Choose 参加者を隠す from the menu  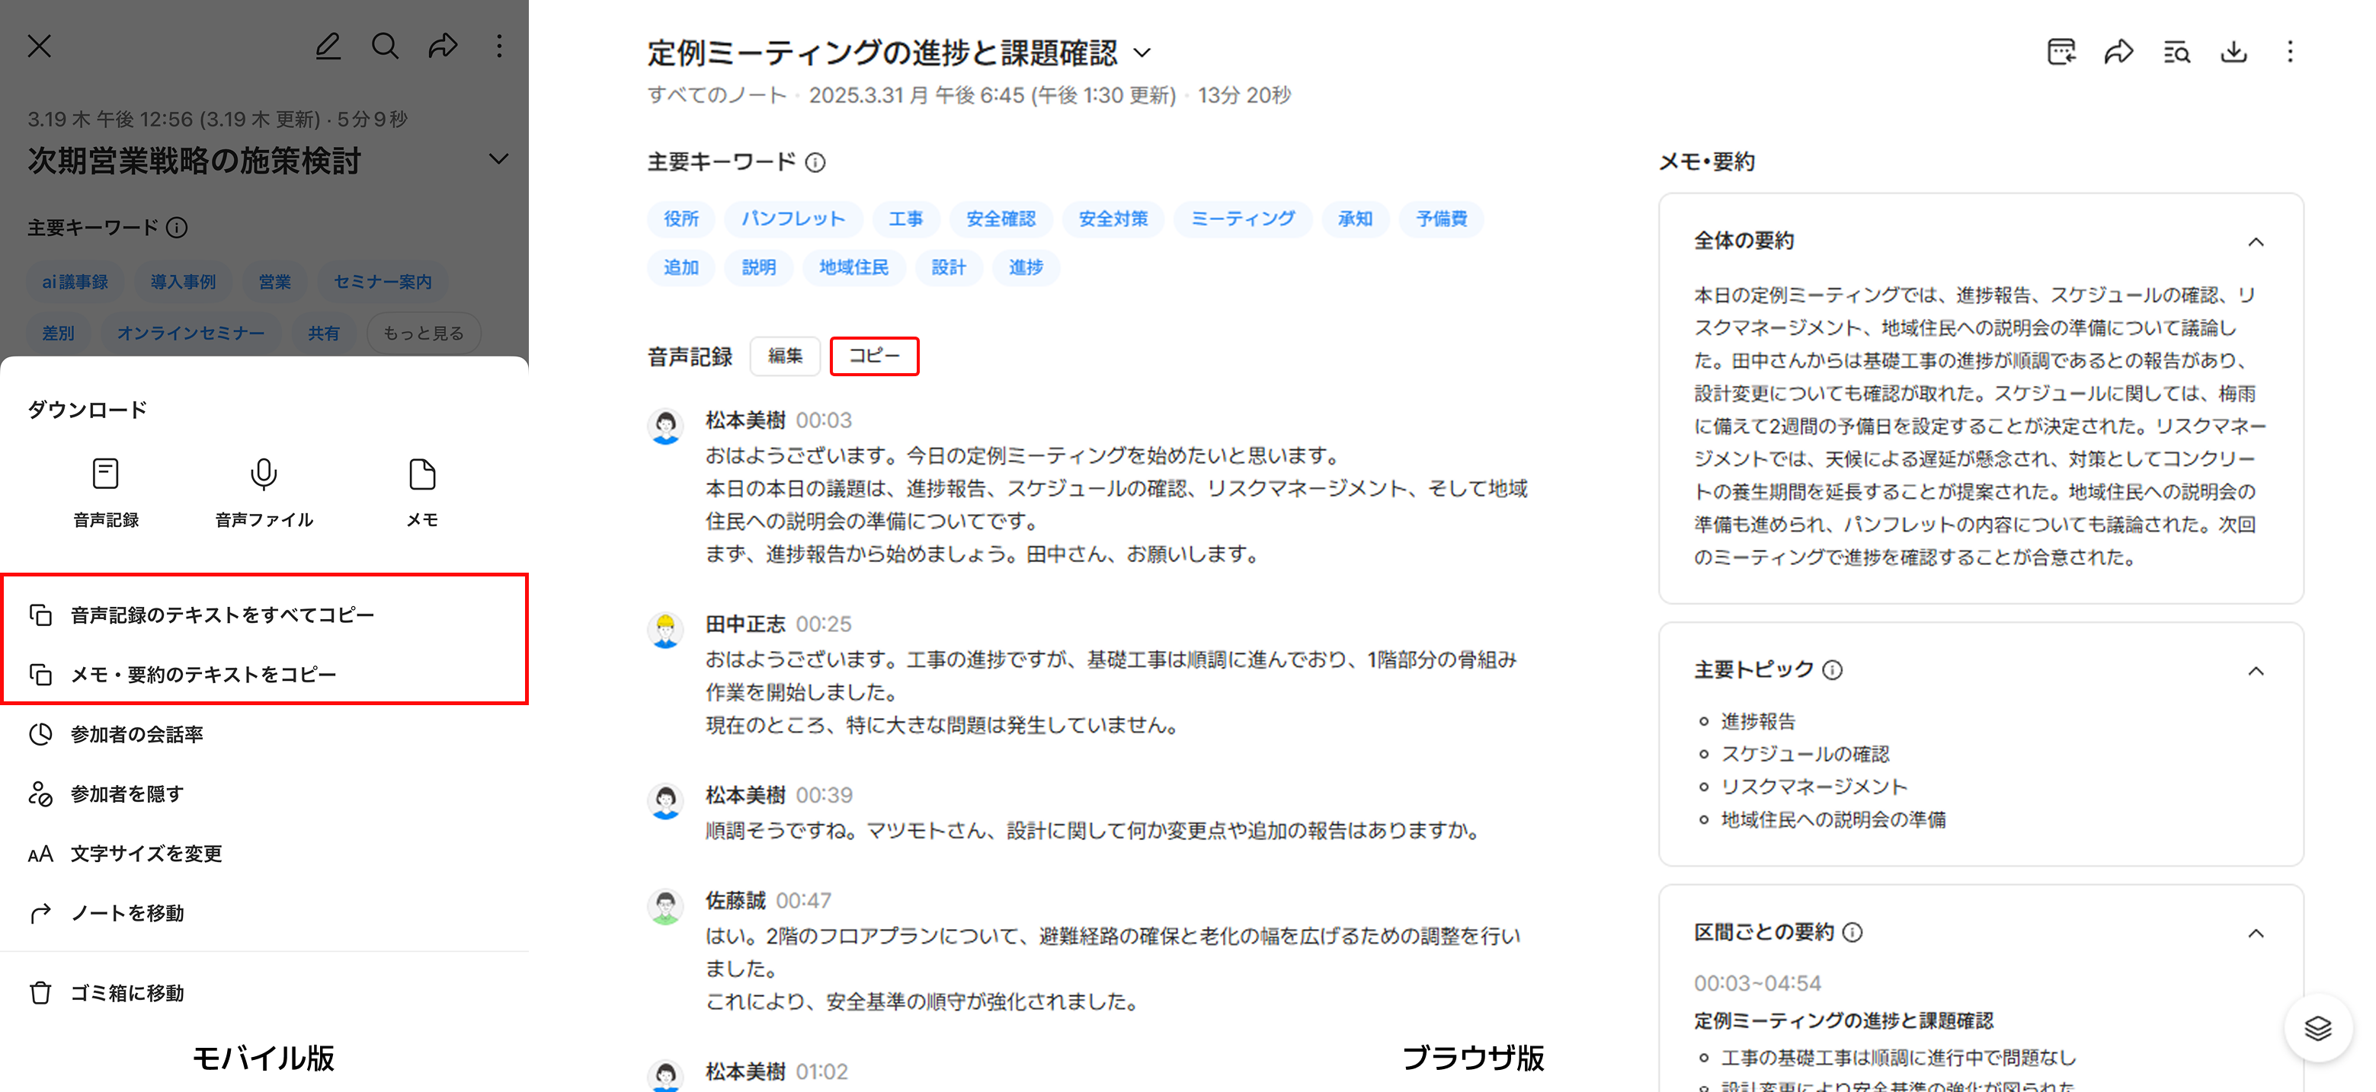127,793
